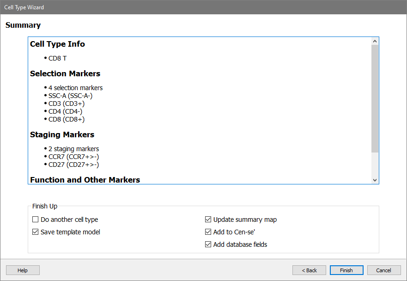Disable the Add to Cen-se' checkbox

pyautogui.click(x=208, y=232)
